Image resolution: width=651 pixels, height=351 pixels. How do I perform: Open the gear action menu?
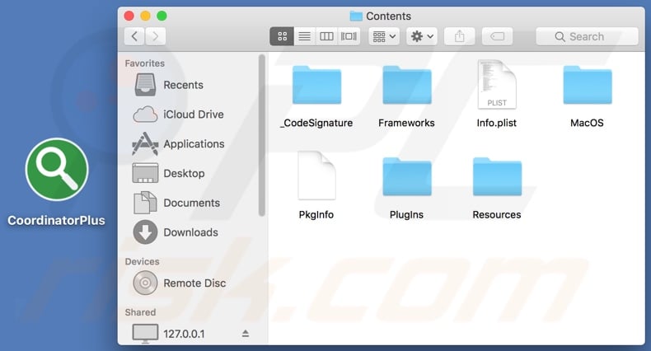pos(422,36)
